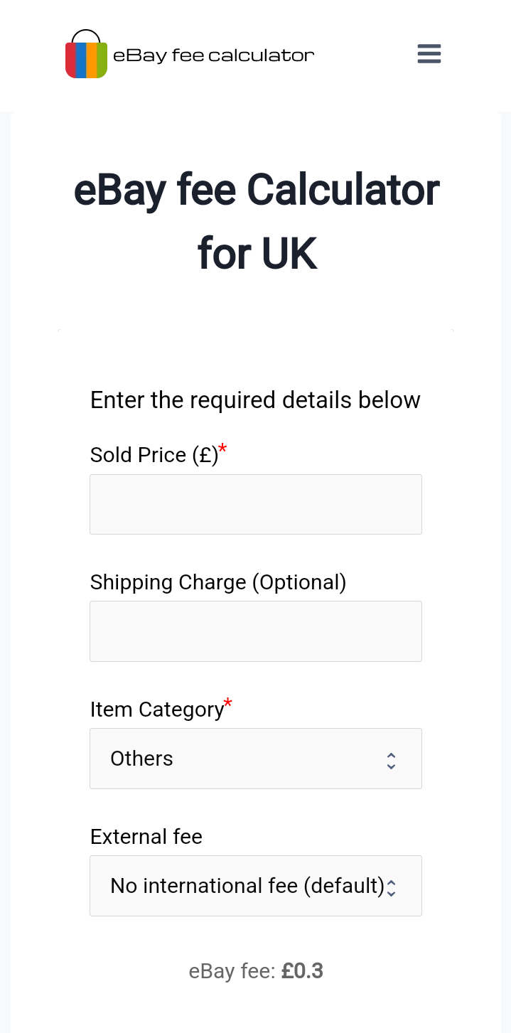
Task: Click the 'eBay fee Calculator' heading line
Action: tap(257, 191)
